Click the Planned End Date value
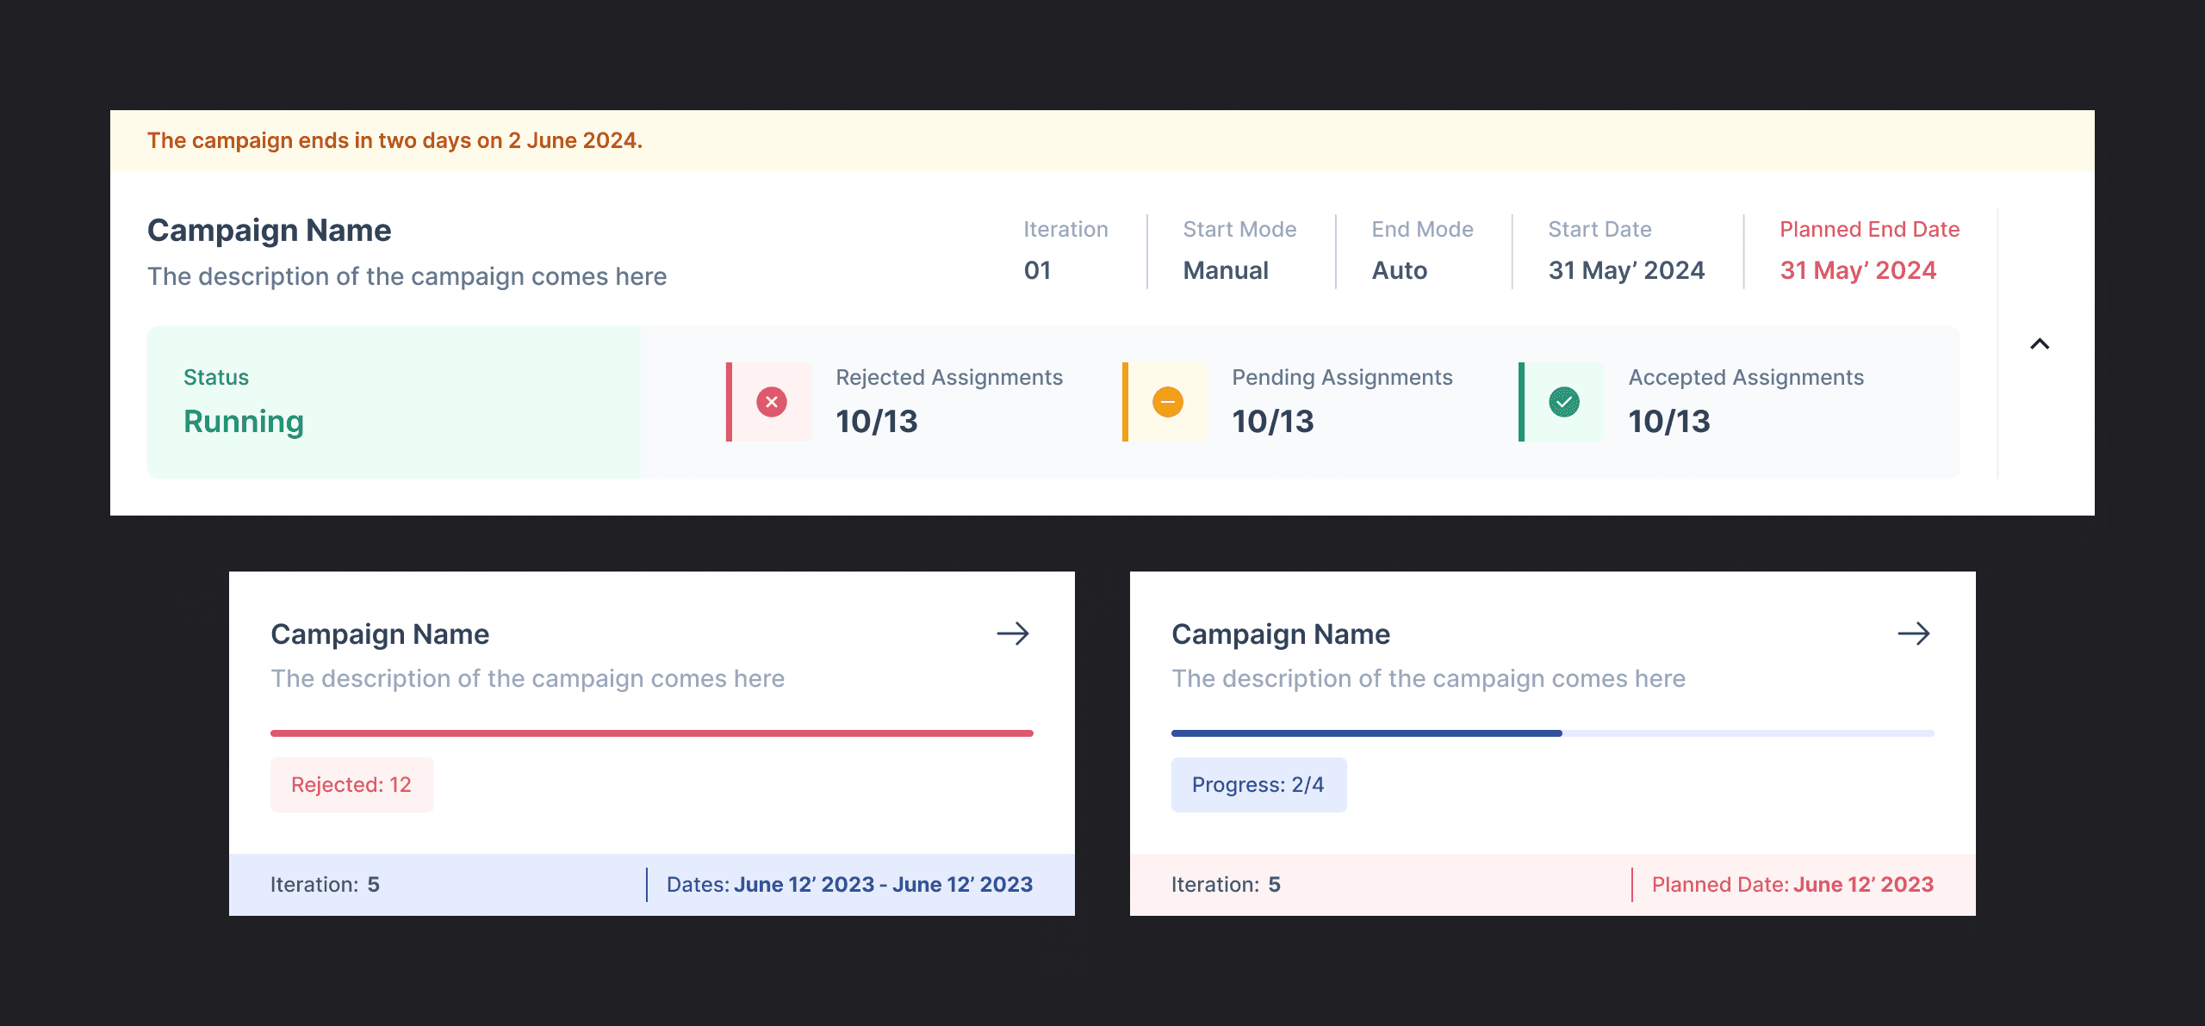2205x1026 pixels. pyautogui.click(x=1858, y=270)
